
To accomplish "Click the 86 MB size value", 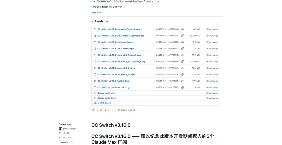I will pyautogui.click(x=196, y=29).
